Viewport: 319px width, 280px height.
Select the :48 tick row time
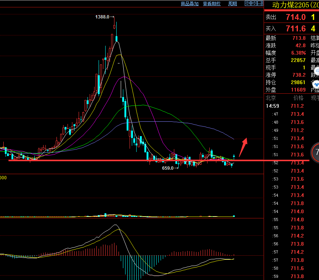pyautogui.click(x=275, y=122)
